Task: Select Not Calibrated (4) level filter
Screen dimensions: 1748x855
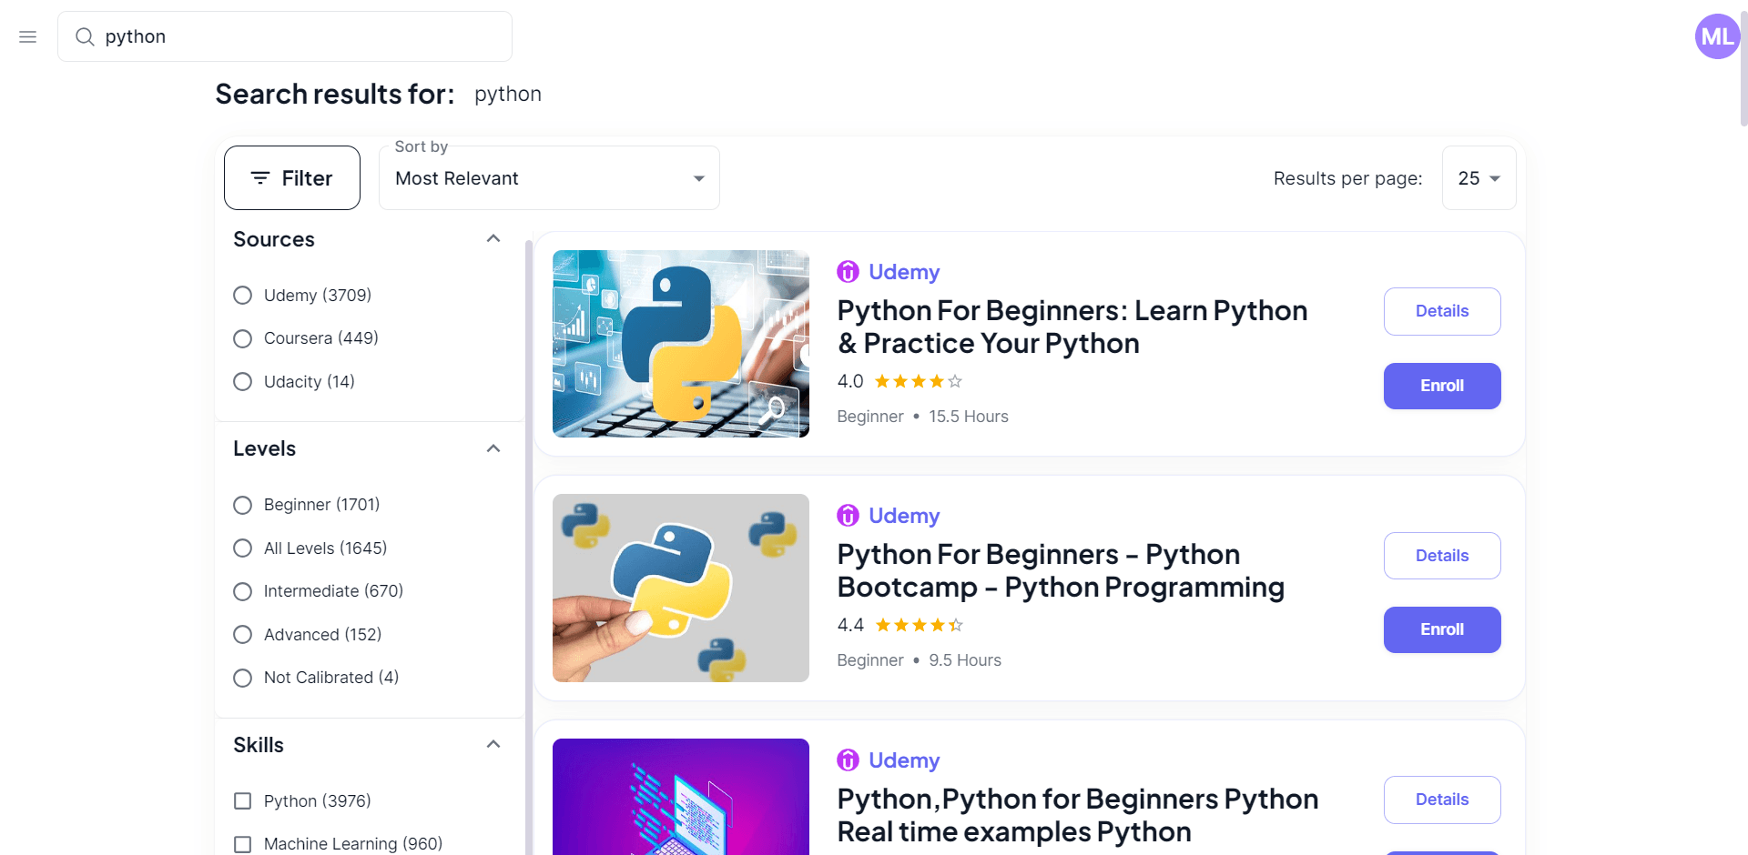Action: pos(242,678)
